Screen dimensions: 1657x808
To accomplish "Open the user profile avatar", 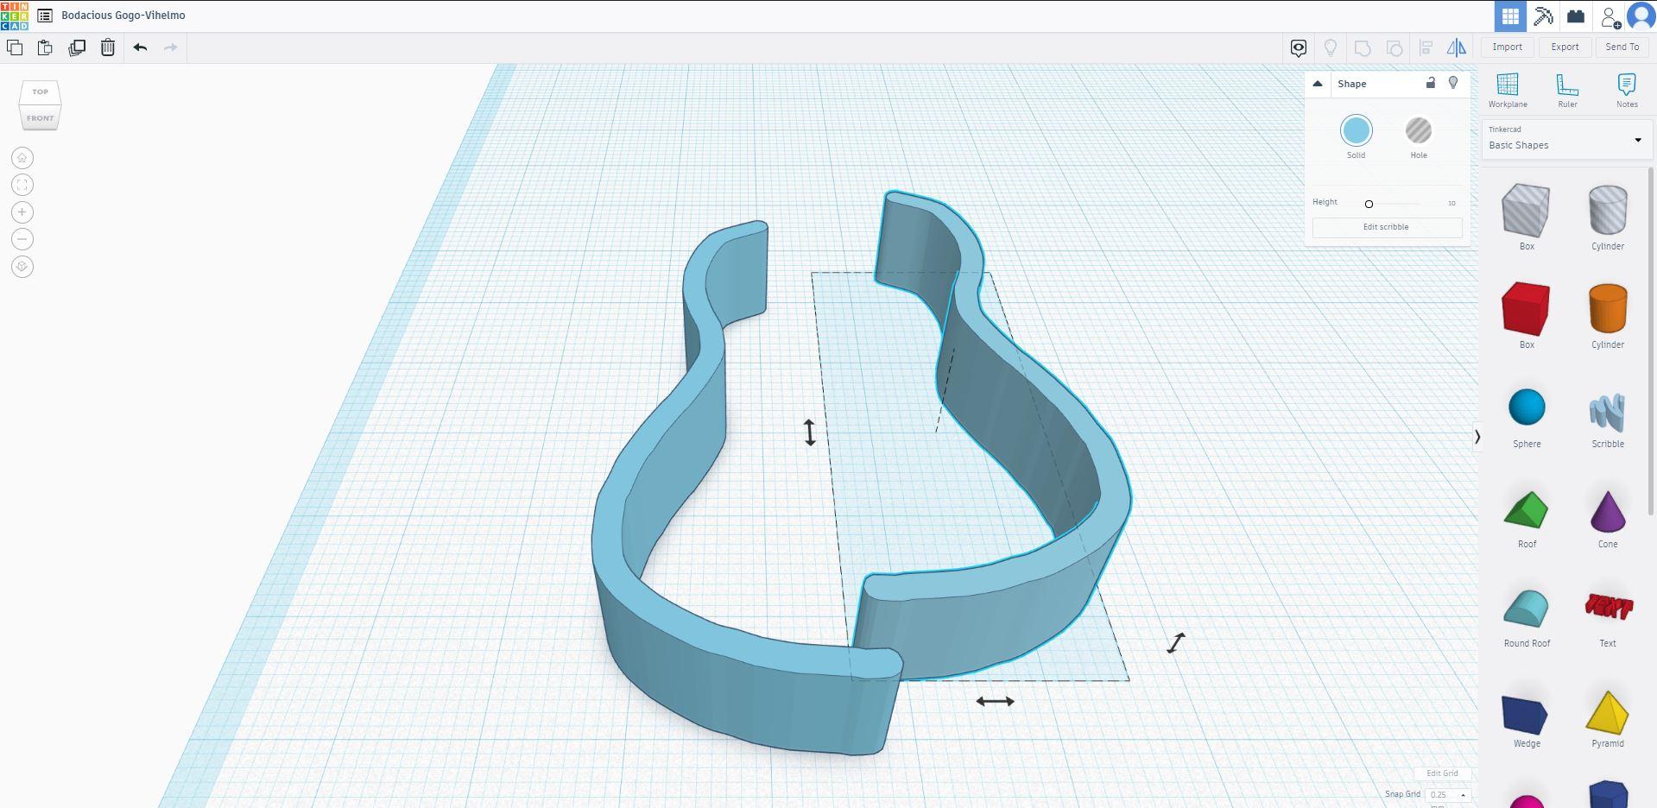I will [1641, 16].
